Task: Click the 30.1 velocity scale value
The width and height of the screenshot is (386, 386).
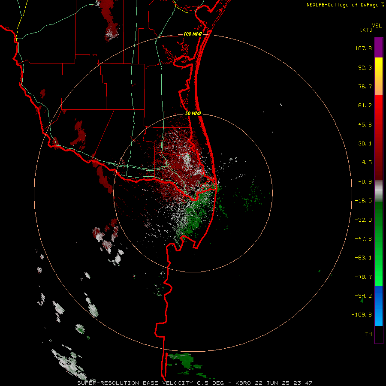Action: [365, 144]
